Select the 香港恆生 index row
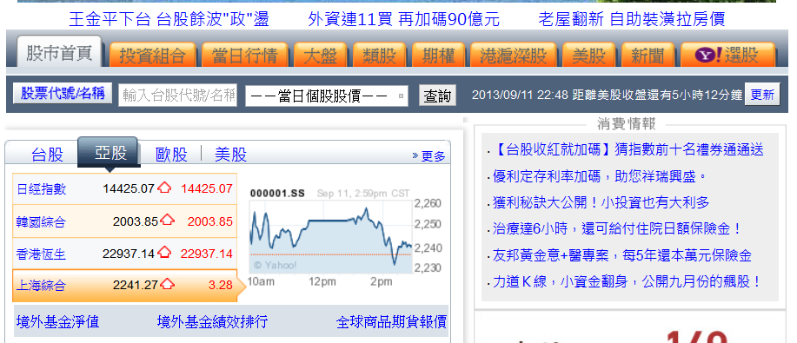This screenshot has width=797, height=343. [125, 253]
